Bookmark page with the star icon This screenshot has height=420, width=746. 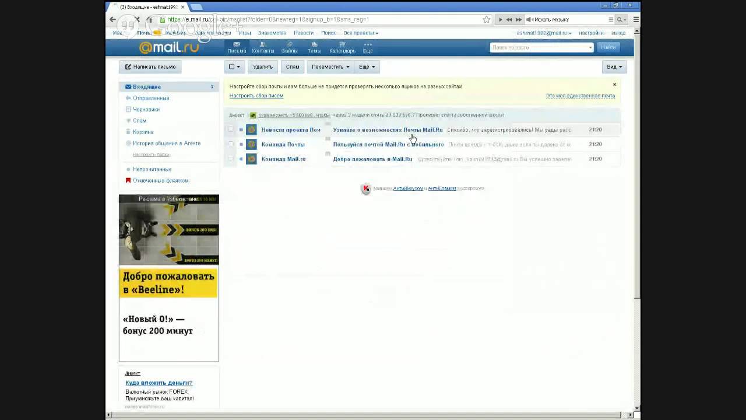(x=487, y=19)
